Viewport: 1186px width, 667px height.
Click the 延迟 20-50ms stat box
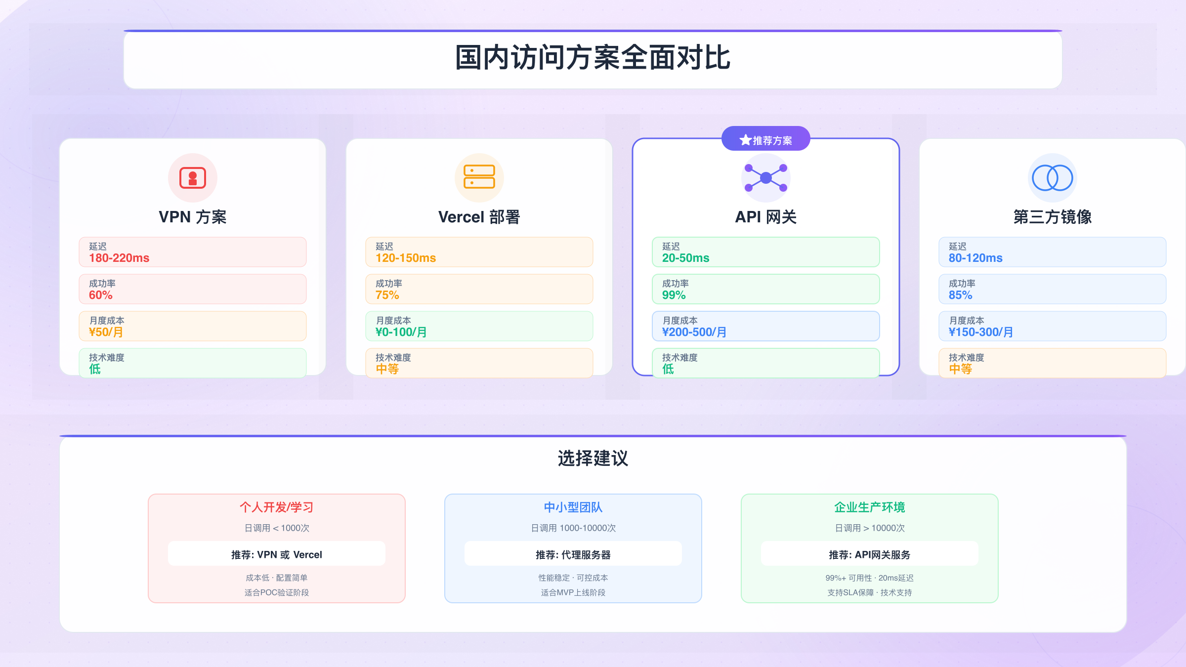765,252
